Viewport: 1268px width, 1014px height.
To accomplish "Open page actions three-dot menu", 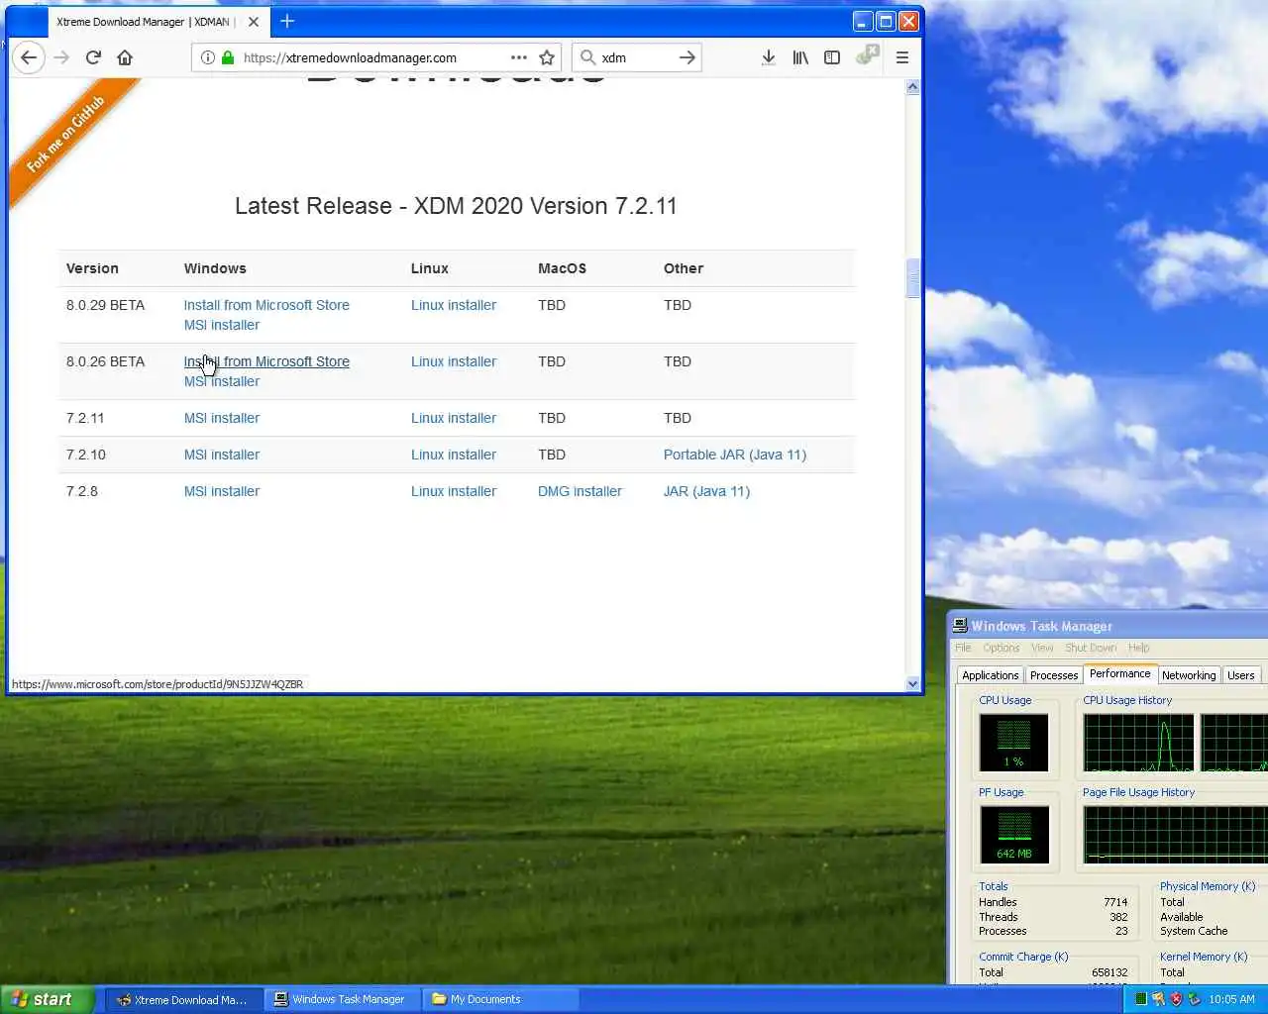I will (x=519, y=57).
